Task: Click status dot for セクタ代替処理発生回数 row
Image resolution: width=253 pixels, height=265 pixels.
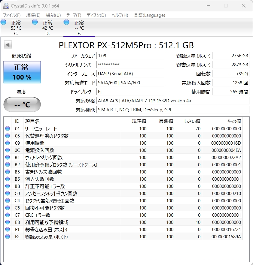Action: tap(8, 200)
